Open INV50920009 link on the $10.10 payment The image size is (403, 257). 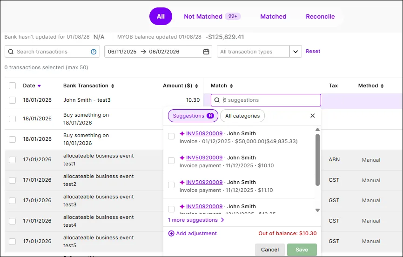point(204,158)
